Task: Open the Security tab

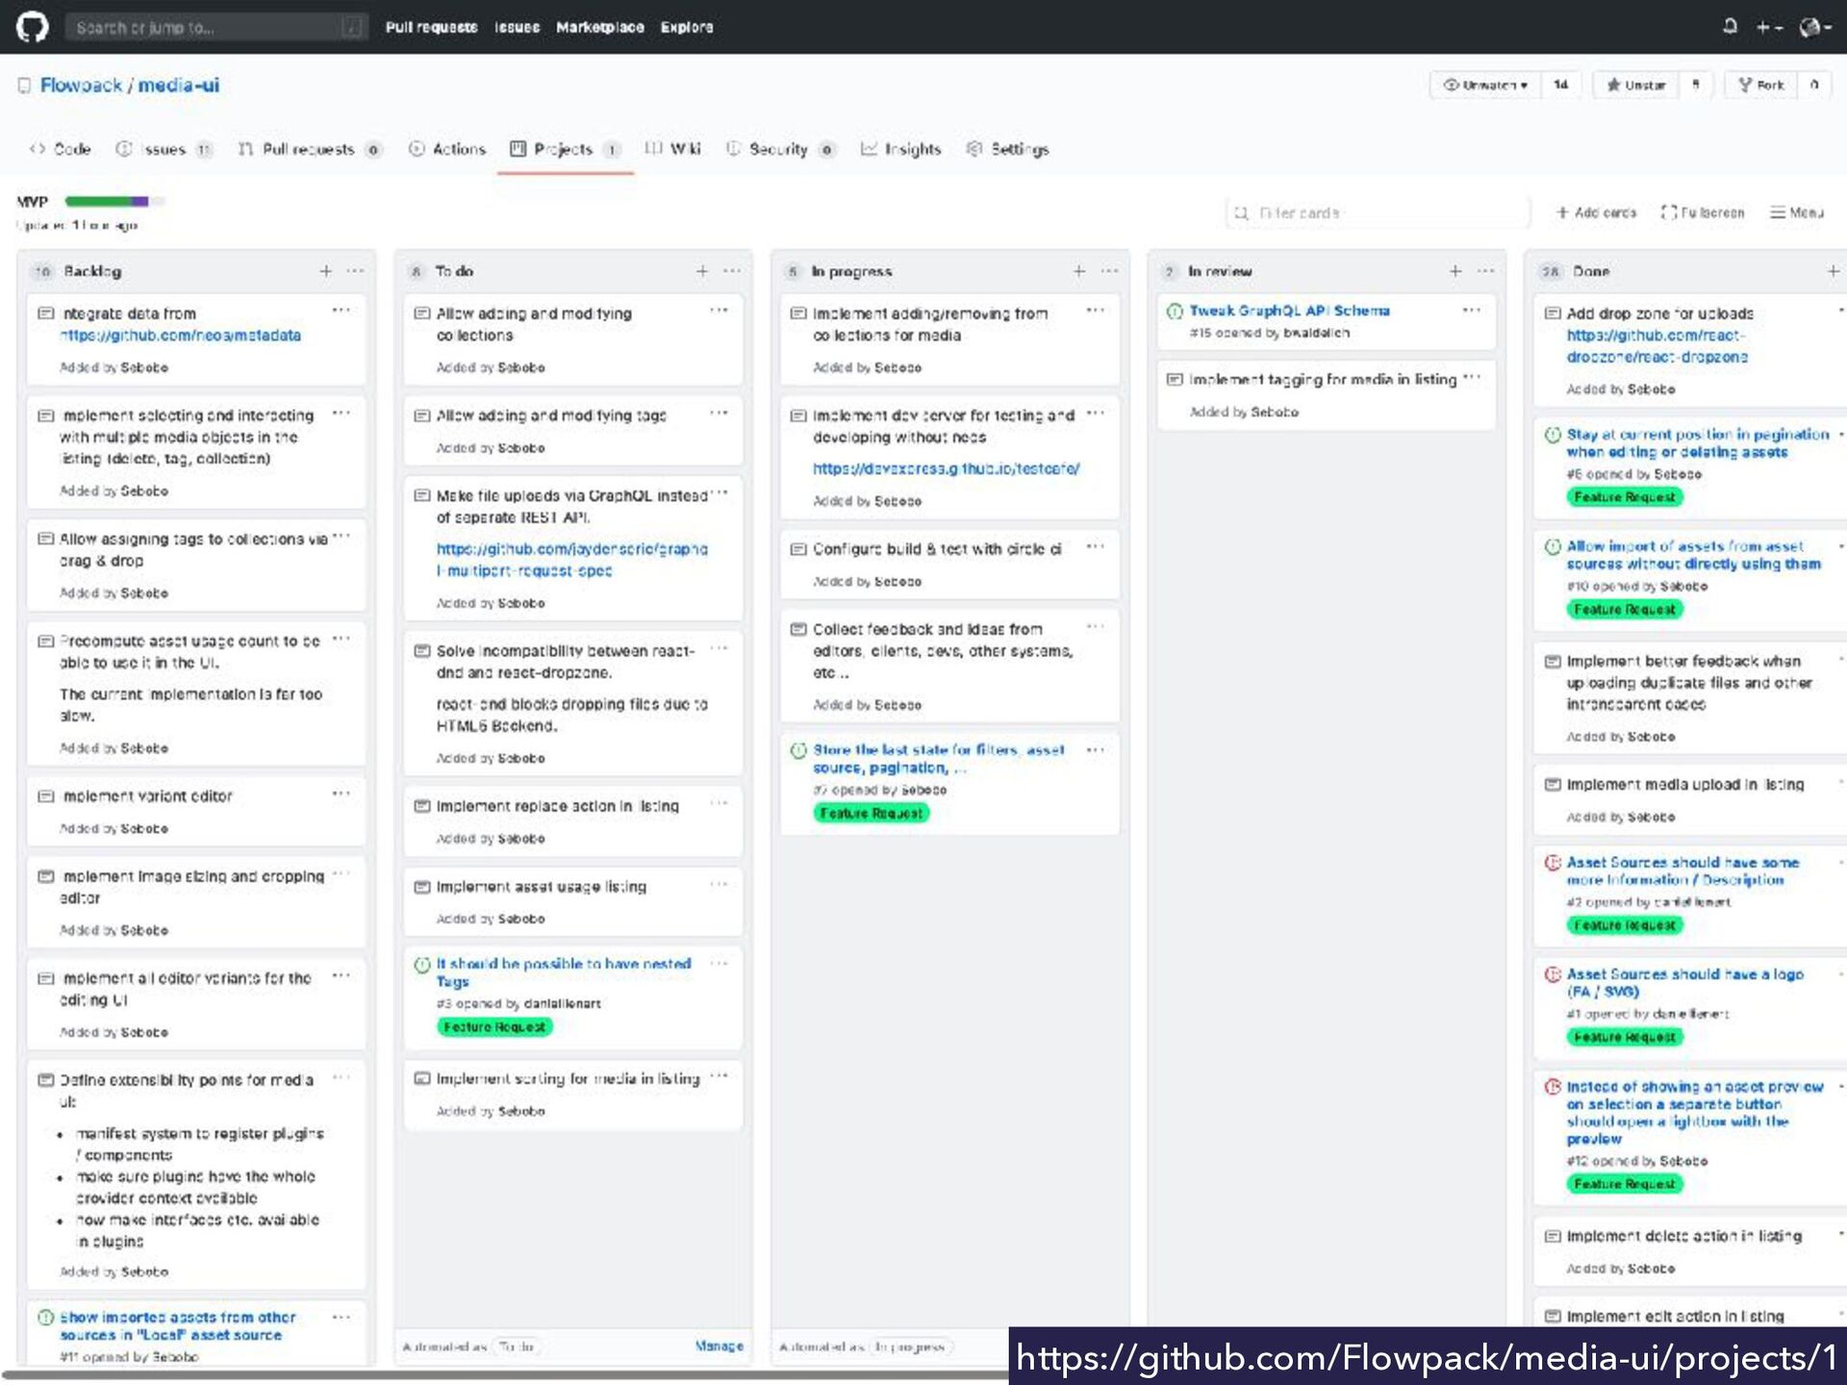Action: pos(780,149)
